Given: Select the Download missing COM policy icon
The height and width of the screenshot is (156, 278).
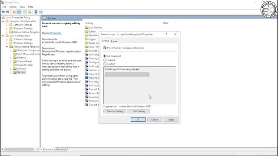Looking at the screenshot, I should point(86,97).
